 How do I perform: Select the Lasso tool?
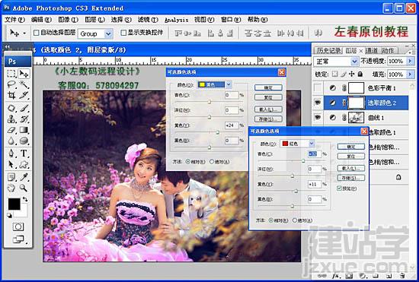tap(11, 85)
